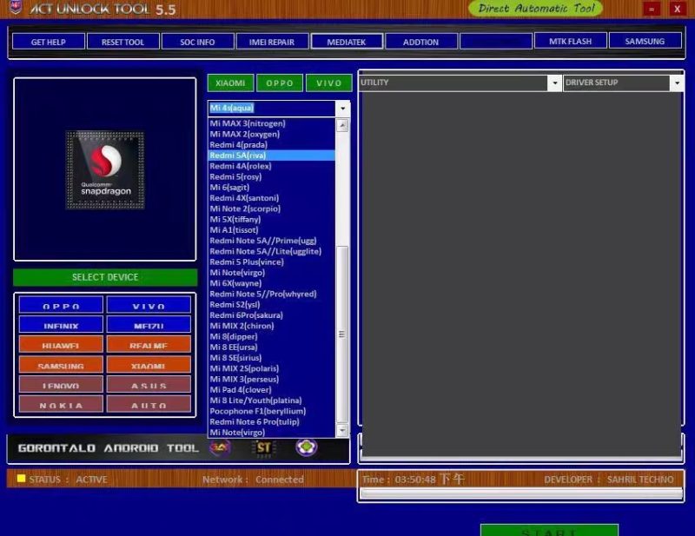Click the Qualcomm Snapdragon chip image
Screen dimensions: 695x536
pyautogui.click(x=105, y=169)
